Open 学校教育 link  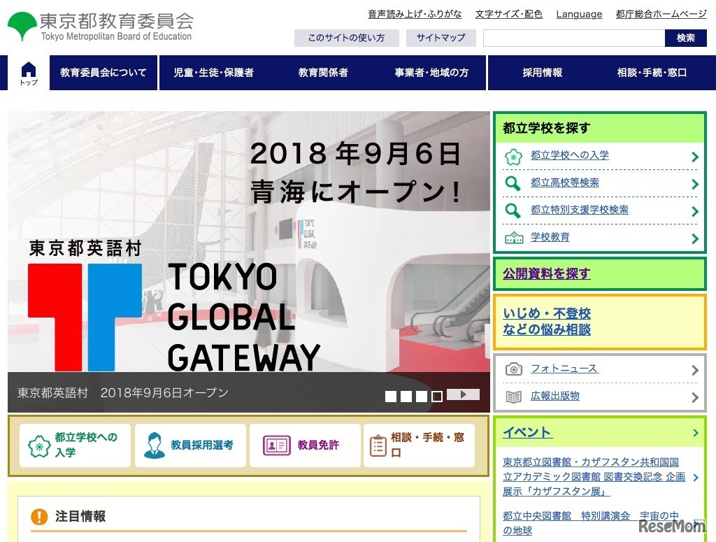point(550,237)
